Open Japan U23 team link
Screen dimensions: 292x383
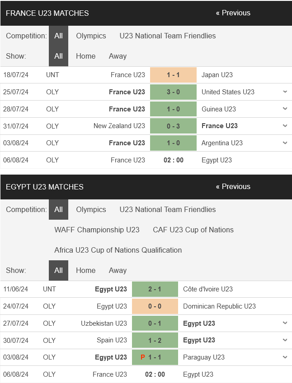(217, 75)
